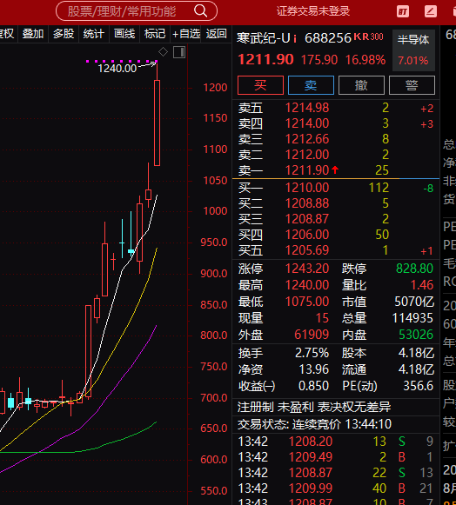
Task: Click the diamond icon above chart
Action: (x=164, y=51)
